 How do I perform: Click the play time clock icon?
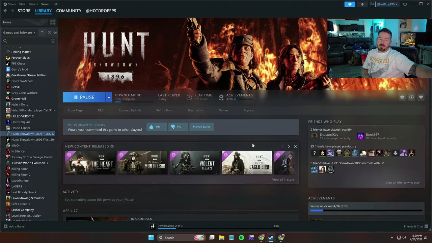click(189, 97)
